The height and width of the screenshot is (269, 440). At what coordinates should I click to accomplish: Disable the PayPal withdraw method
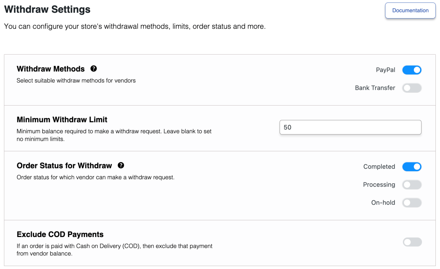(412, 70)
